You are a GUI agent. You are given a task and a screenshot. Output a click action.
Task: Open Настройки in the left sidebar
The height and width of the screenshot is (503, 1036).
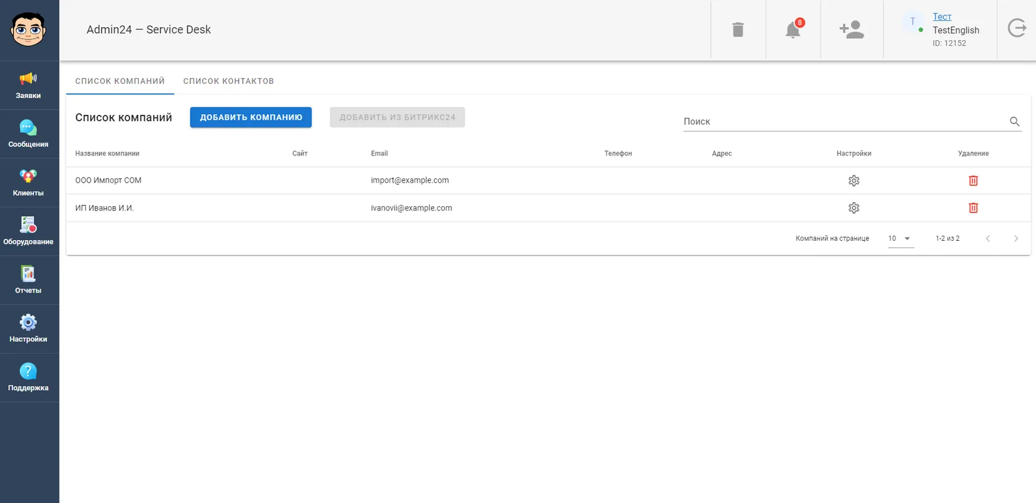tap(29, 329)
